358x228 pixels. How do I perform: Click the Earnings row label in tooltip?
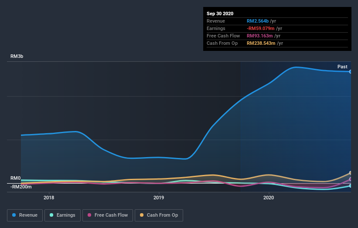click(x=216, y=28)
